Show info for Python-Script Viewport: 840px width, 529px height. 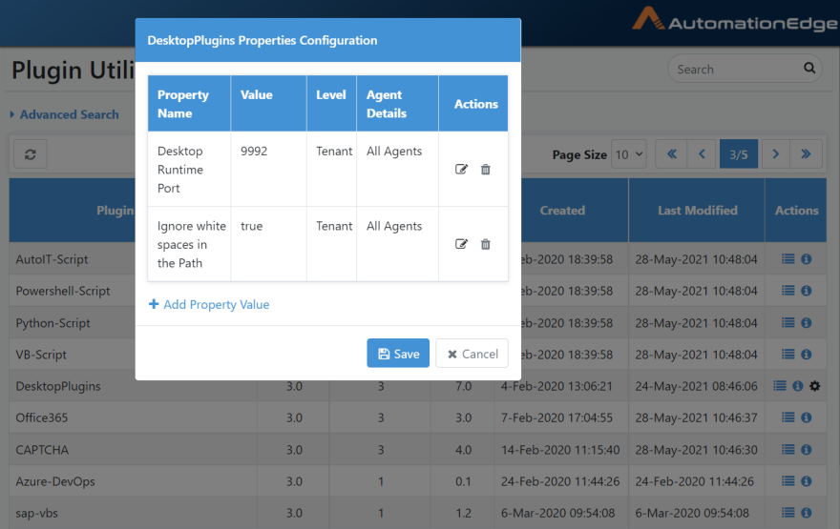point(807,322)
